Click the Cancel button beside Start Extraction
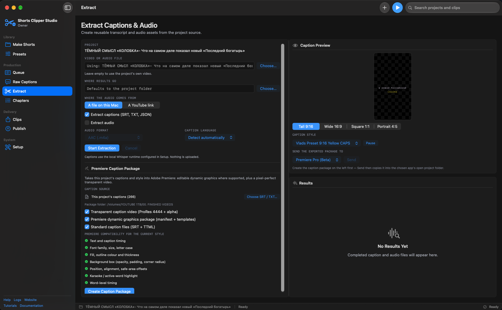The image size is (502, 310). (x=131, y=148)
